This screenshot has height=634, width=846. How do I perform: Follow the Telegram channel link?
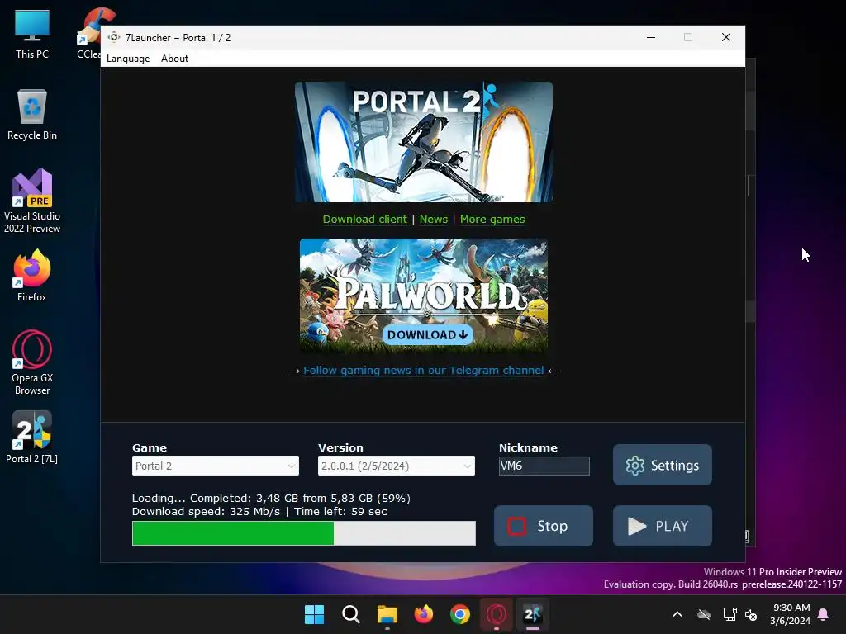(x=424, y=371)
